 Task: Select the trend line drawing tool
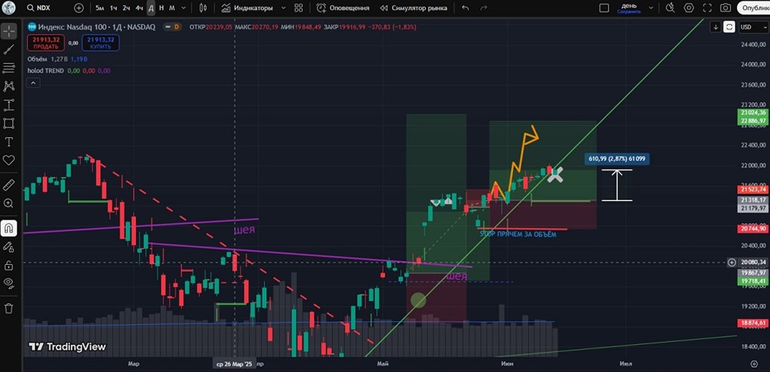[8, 49]
